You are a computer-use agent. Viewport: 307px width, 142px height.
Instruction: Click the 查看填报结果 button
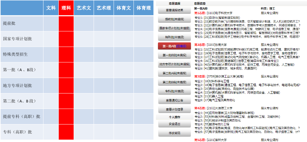[x=175, y=10]
